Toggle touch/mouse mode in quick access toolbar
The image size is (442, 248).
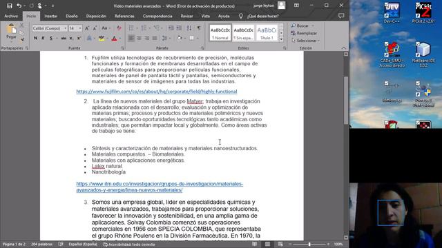click(x=40, y=6)
